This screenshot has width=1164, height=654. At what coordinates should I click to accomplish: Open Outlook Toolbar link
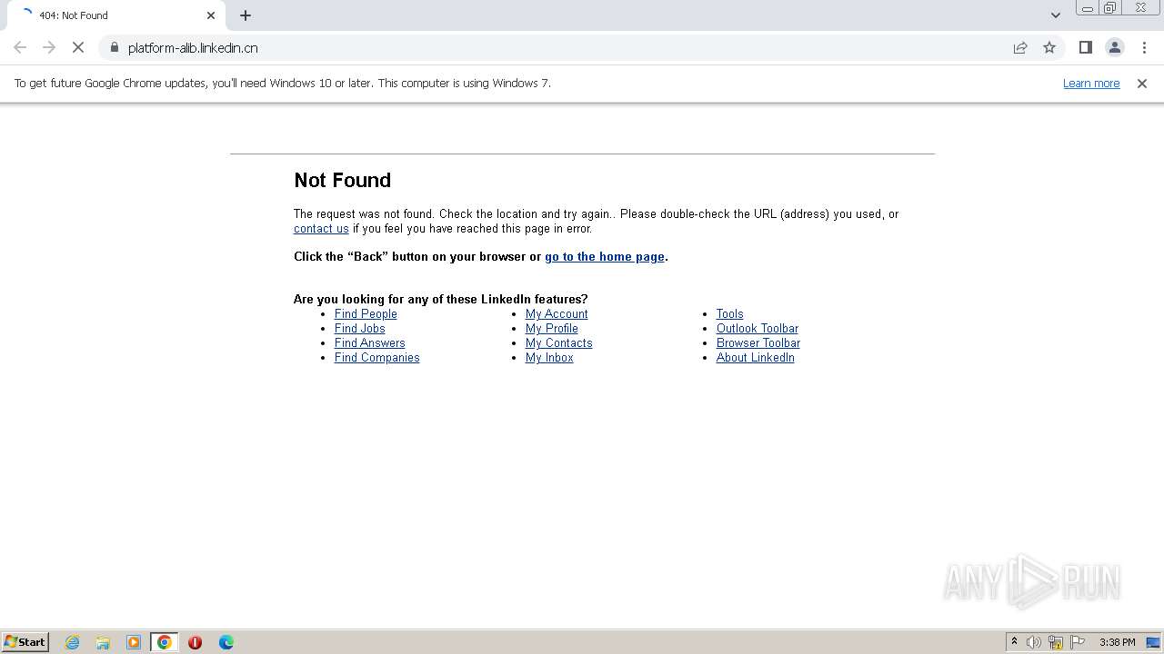(758, 329)
